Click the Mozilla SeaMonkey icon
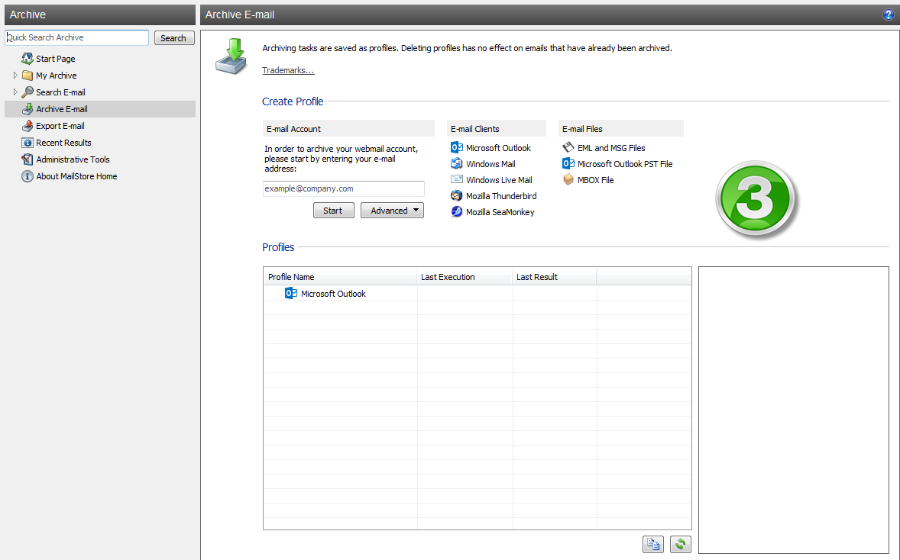The height and width of the screenshot is (560, 900). (457, 211)
